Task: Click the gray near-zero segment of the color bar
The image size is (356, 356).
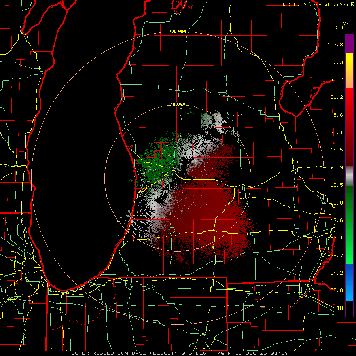Action: tap(349, 176)
